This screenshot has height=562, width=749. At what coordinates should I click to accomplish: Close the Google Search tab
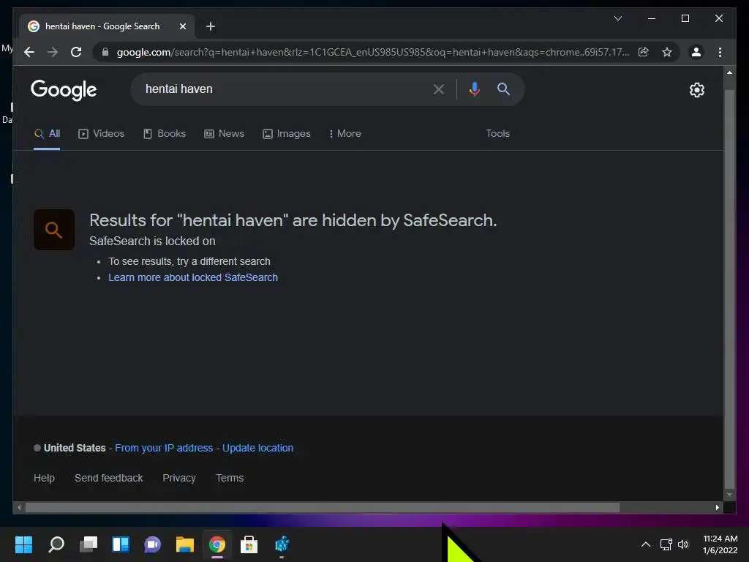(x=182, y=26)
